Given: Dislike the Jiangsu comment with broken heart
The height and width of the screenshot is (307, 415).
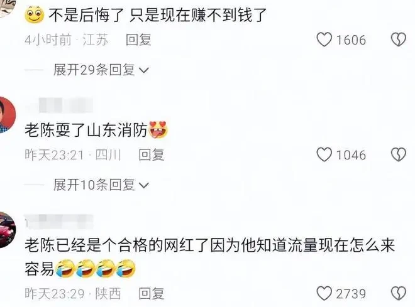Looking at the screenshot, I should point(398,40).
